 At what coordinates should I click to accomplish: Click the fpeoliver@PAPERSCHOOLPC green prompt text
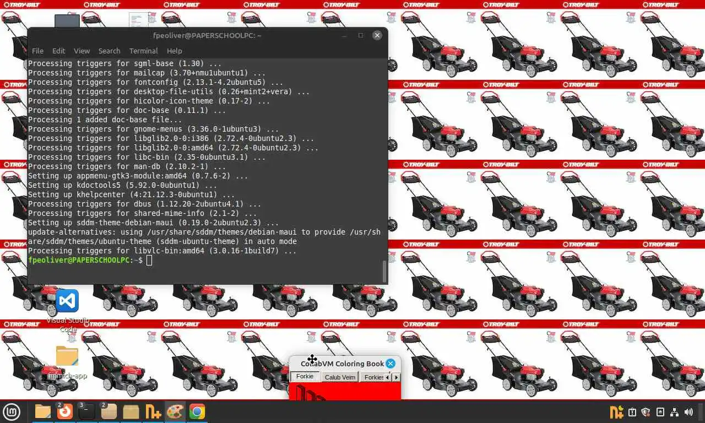click(80, 260)
